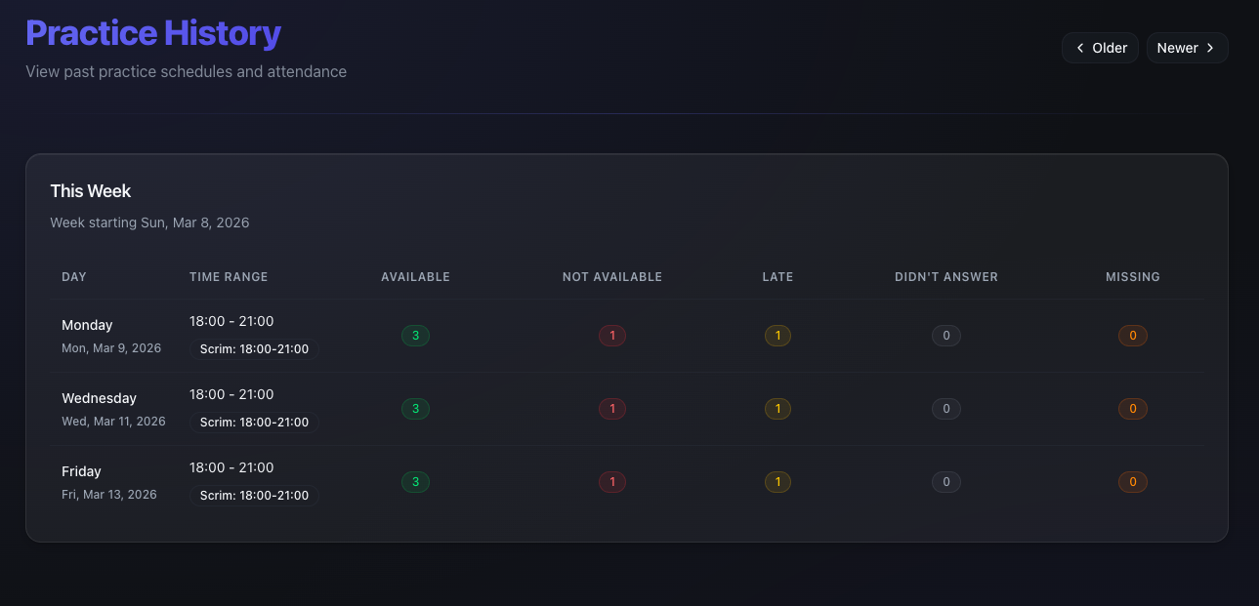Click Wednesday's Scrim 18:00-21:00 chip
Image resolution: width=1259 pixels, height=606 pixels.
click(x=253, y=422)
